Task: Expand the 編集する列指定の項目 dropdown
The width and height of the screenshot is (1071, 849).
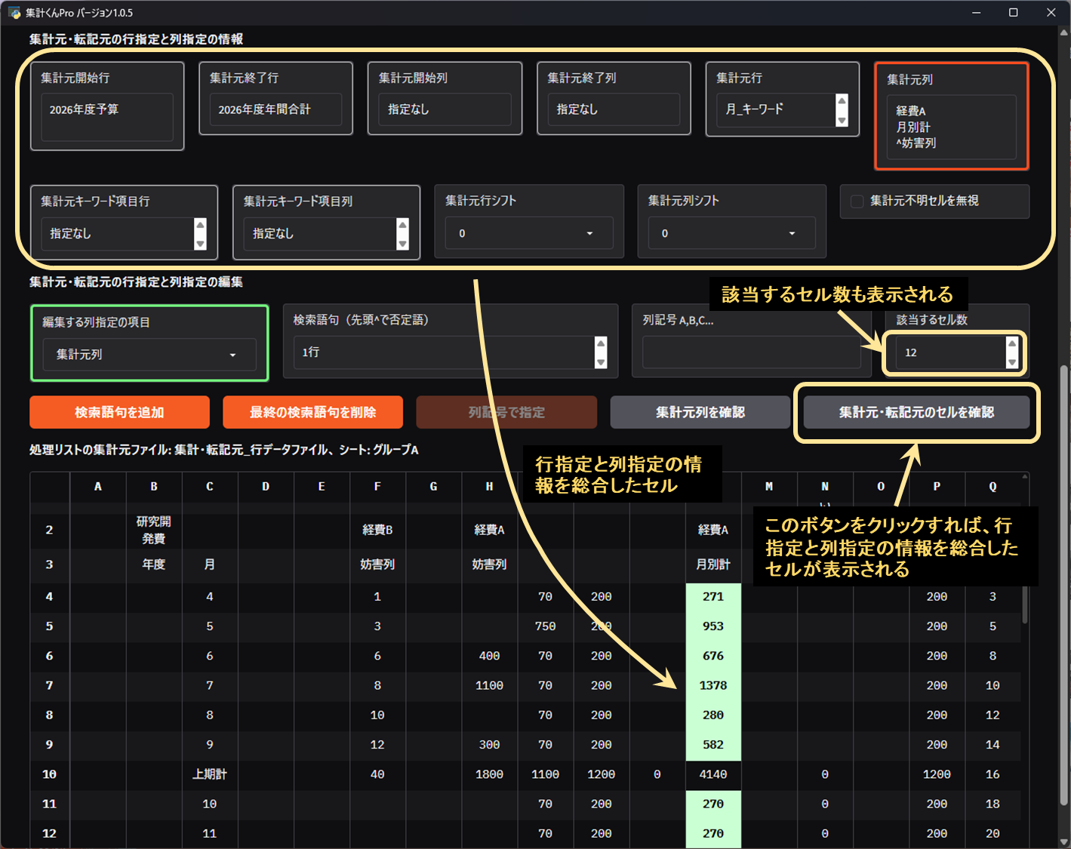Action: pyautogui.click(x=149, y=355)
